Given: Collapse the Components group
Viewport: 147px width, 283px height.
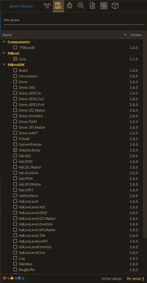Looking at the screenshot, I should (4, 42).
